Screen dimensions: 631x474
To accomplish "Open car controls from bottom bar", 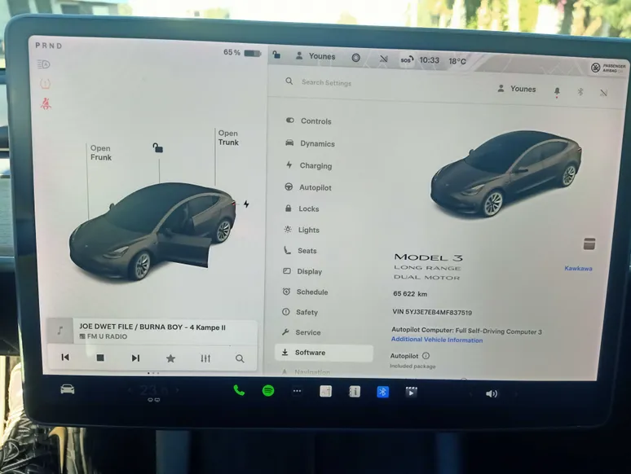I will 68,389.
